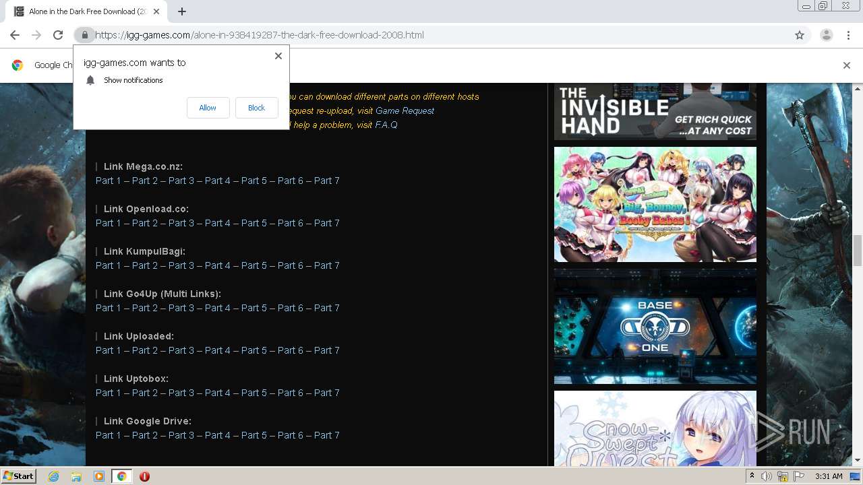
Task: Open the Base One game banner
Action: (x=655, y=327)
